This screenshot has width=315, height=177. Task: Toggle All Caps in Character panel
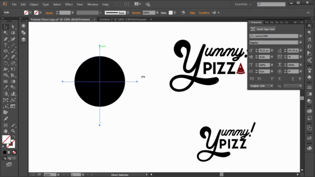tap(252, 79)
